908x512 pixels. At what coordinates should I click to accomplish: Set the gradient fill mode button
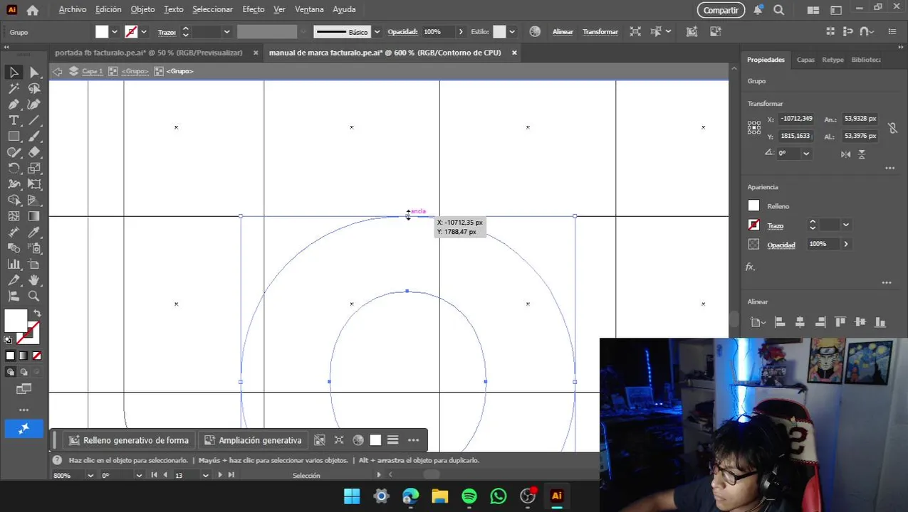24,356
